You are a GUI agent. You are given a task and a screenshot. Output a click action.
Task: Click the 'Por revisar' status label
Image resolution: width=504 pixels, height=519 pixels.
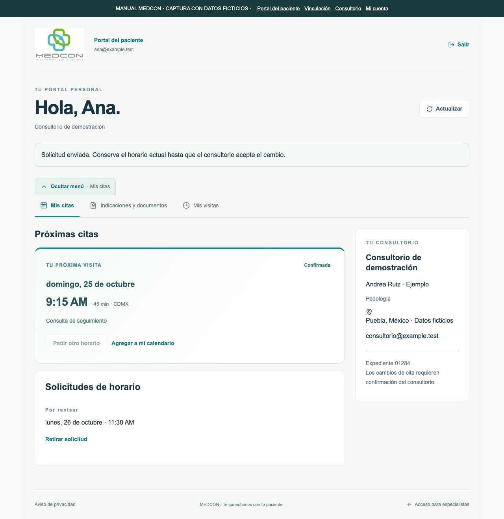pyautogui.click(x=62, y=410)
